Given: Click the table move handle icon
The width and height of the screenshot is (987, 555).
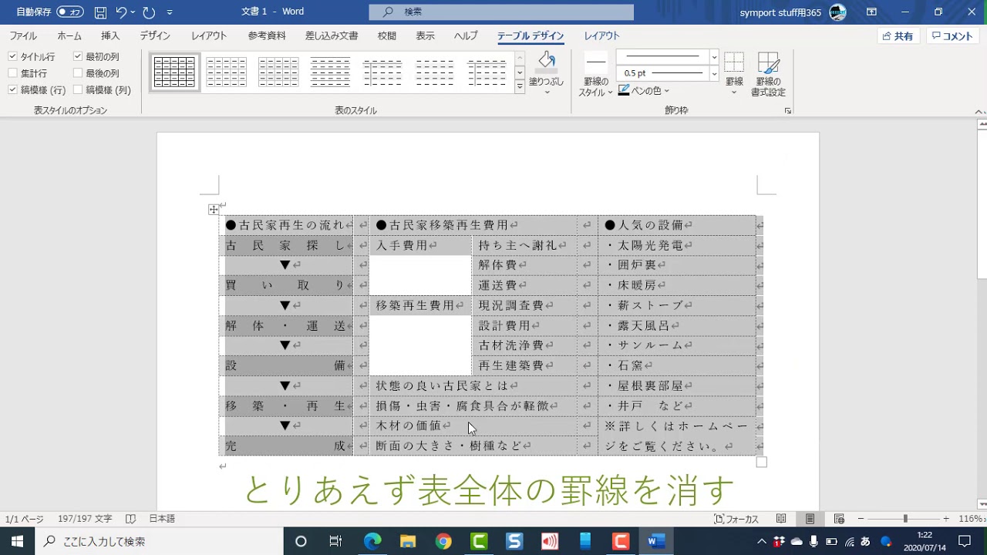Looking at the screenshot, I should (214, 210).
